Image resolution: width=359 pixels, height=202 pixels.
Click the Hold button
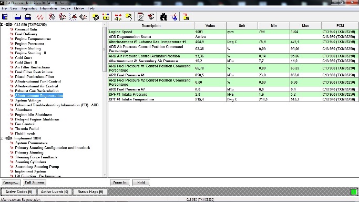141,183
